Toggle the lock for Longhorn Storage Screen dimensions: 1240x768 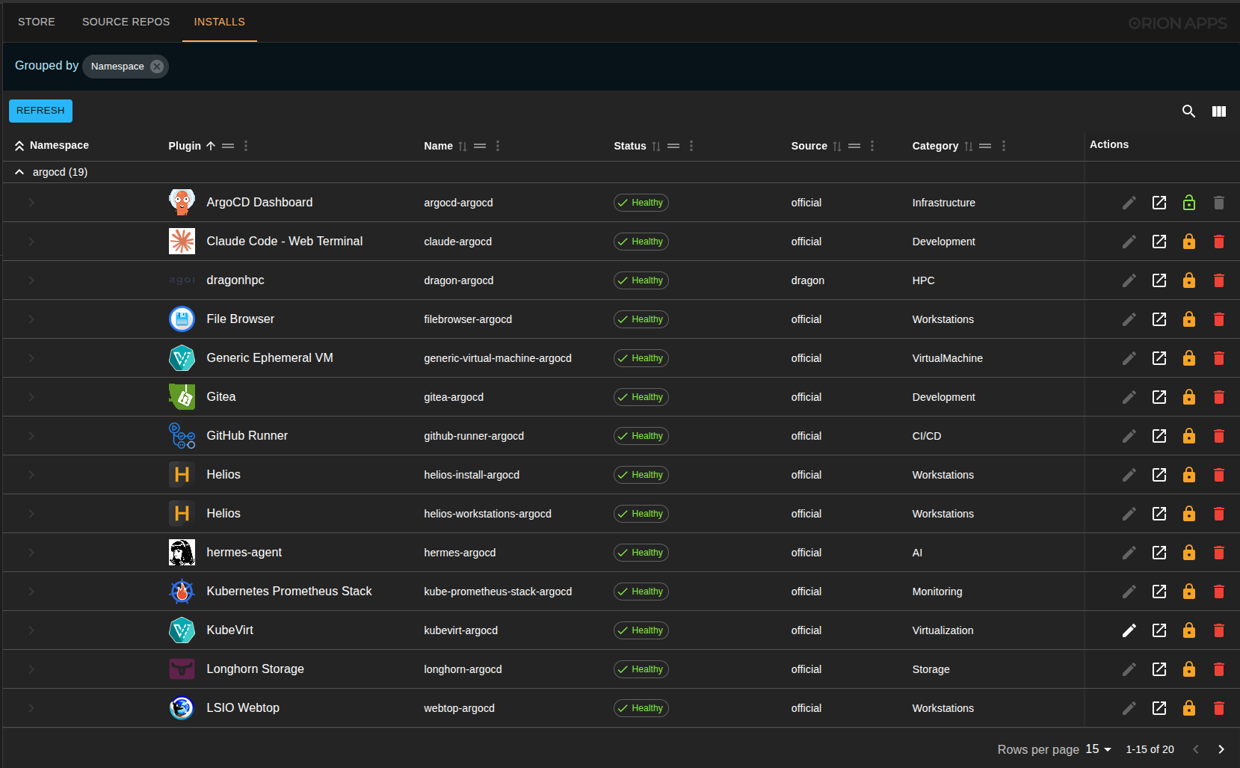point(1189,669)
